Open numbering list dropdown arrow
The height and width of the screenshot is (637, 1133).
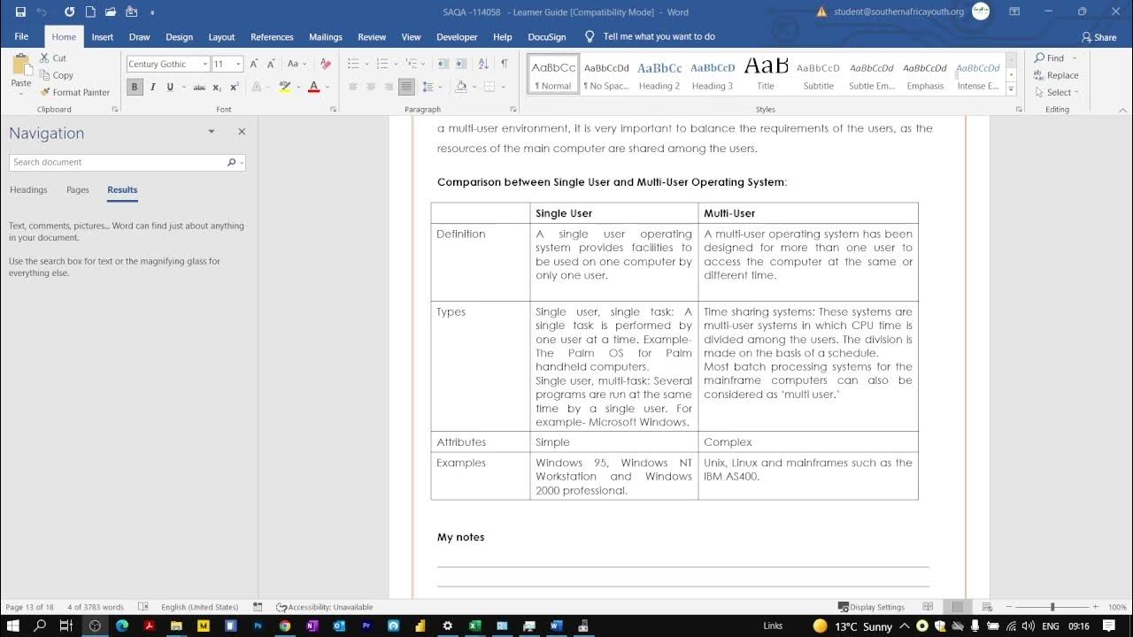(x=396, y=64)
